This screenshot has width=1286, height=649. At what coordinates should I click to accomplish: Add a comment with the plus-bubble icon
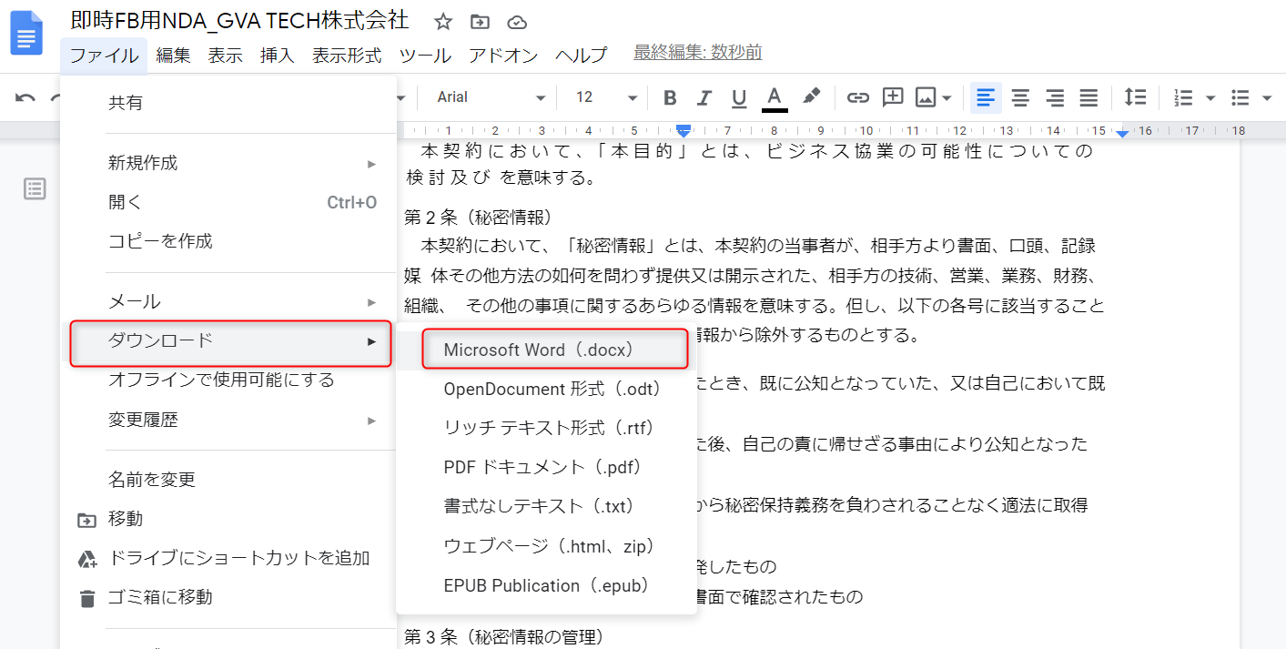(893, 97)
